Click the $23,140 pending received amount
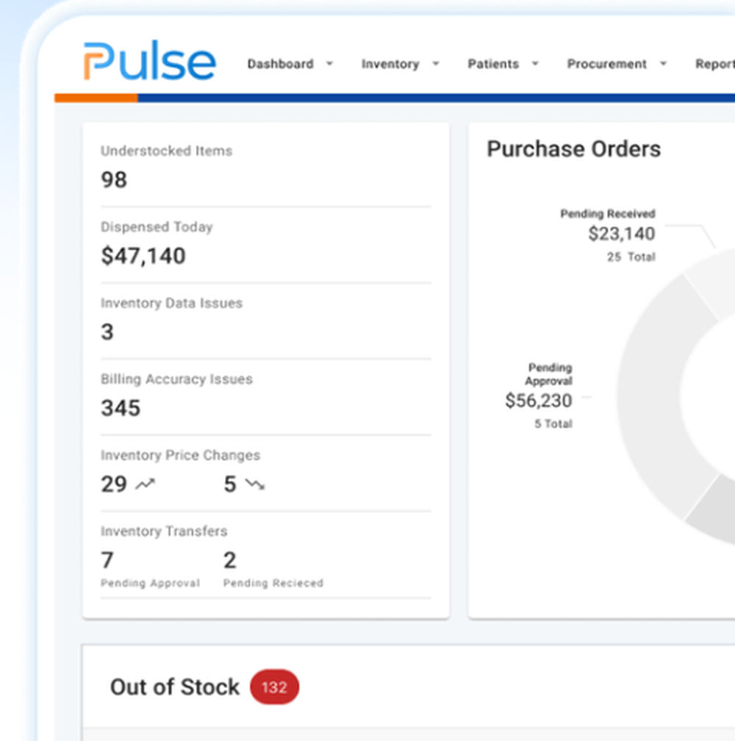 point(622,234)
